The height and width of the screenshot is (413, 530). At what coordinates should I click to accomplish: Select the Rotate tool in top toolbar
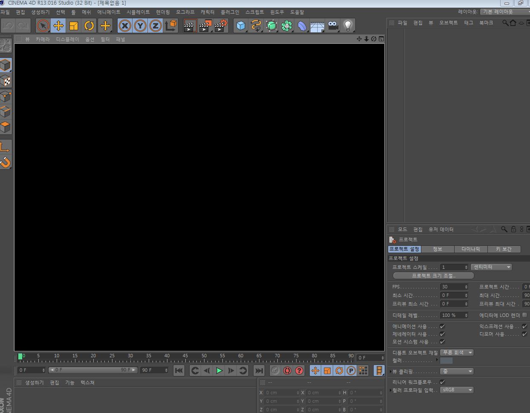pos(89,26)
